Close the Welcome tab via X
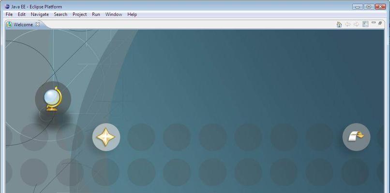Viewport: 390px width, 193px height. (38, 24)
